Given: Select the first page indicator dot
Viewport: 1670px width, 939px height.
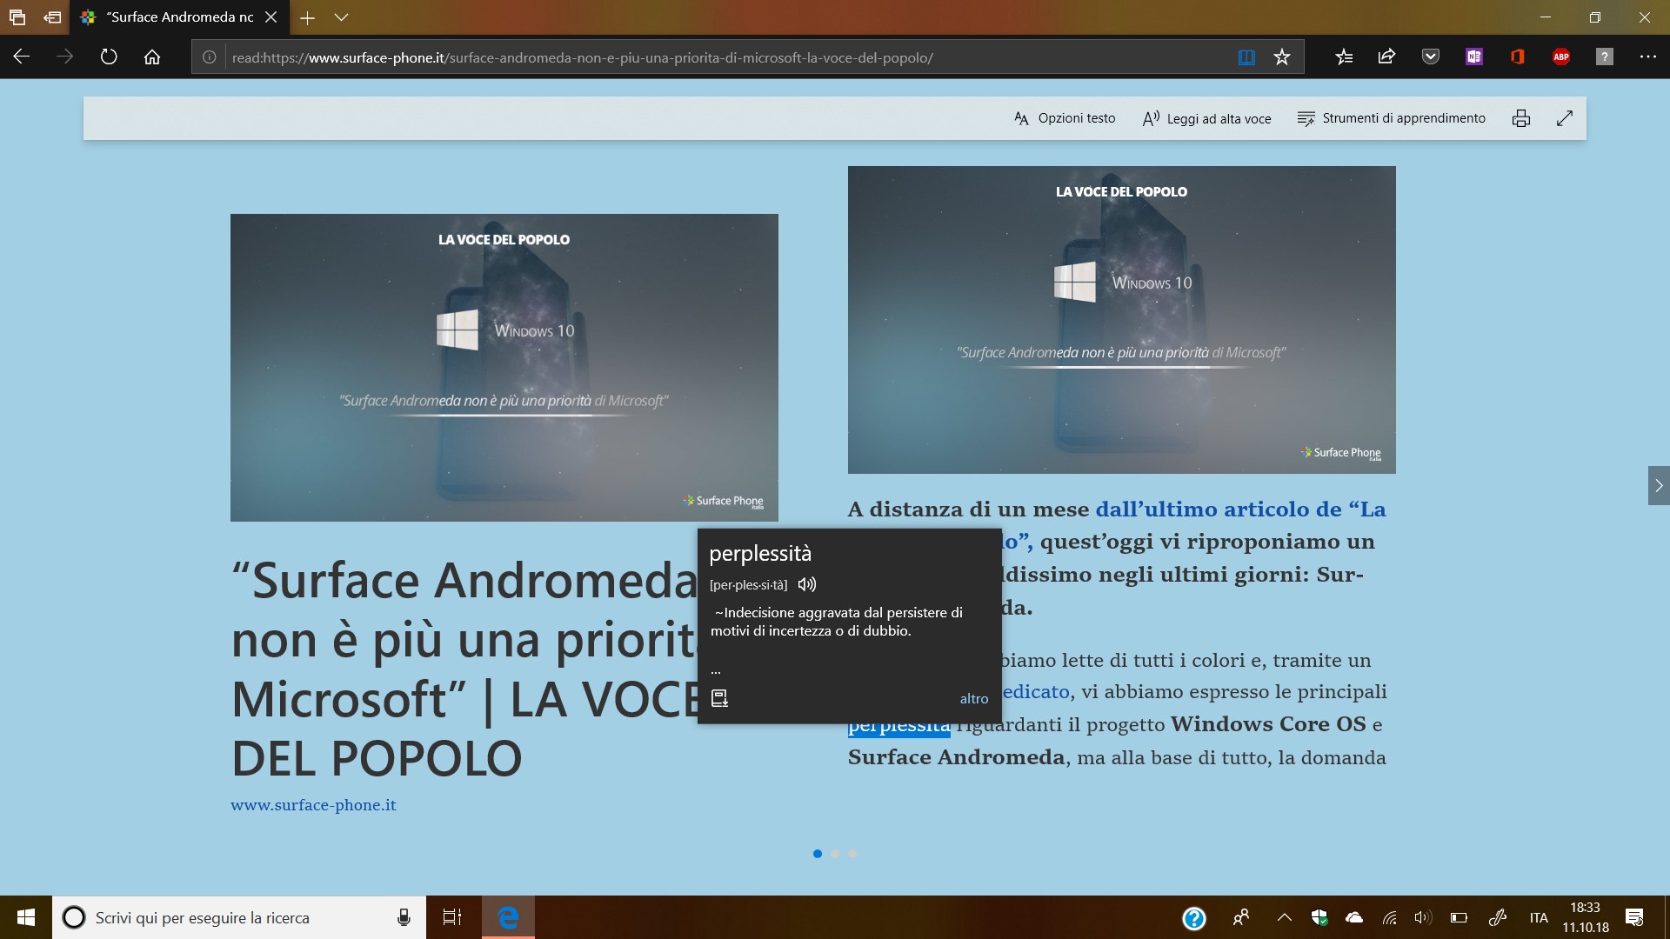Looking at the screenshot, I should coord(818,854).
